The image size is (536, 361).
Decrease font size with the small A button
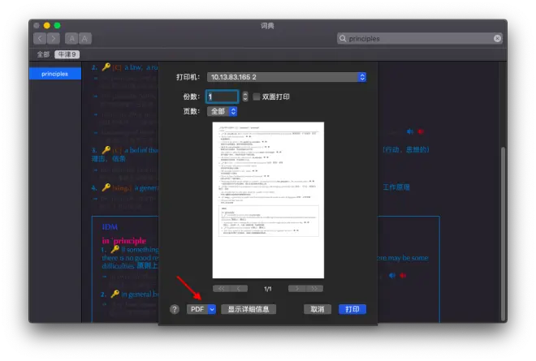(71, 39)
